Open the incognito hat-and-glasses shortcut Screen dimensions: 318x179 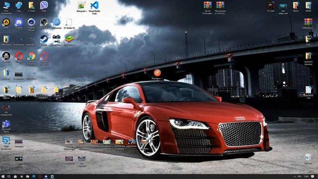[x=6, y=56]
